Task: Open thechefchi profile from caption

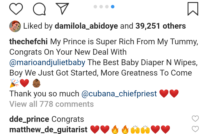Action: (x=29, y=42)
